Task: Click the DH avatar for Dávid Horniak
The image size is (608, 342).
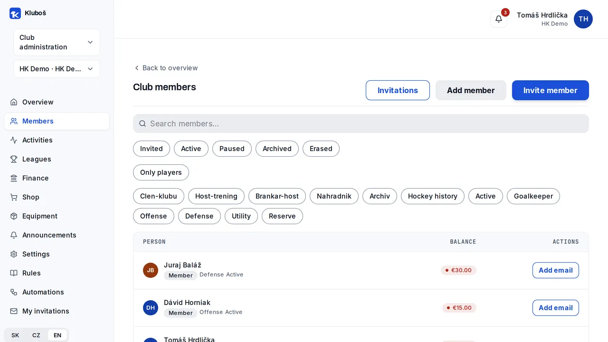Action: [151, 308]
